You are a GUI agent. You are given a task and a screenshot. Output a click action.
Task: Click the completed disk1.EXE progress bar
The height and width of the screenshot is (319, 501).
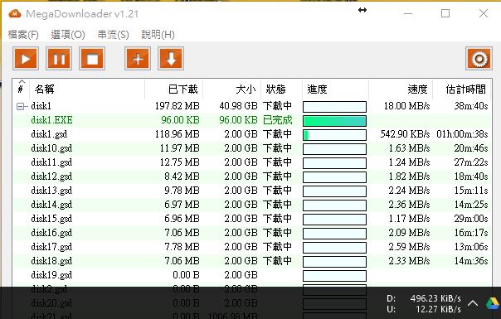click(334, 121)
